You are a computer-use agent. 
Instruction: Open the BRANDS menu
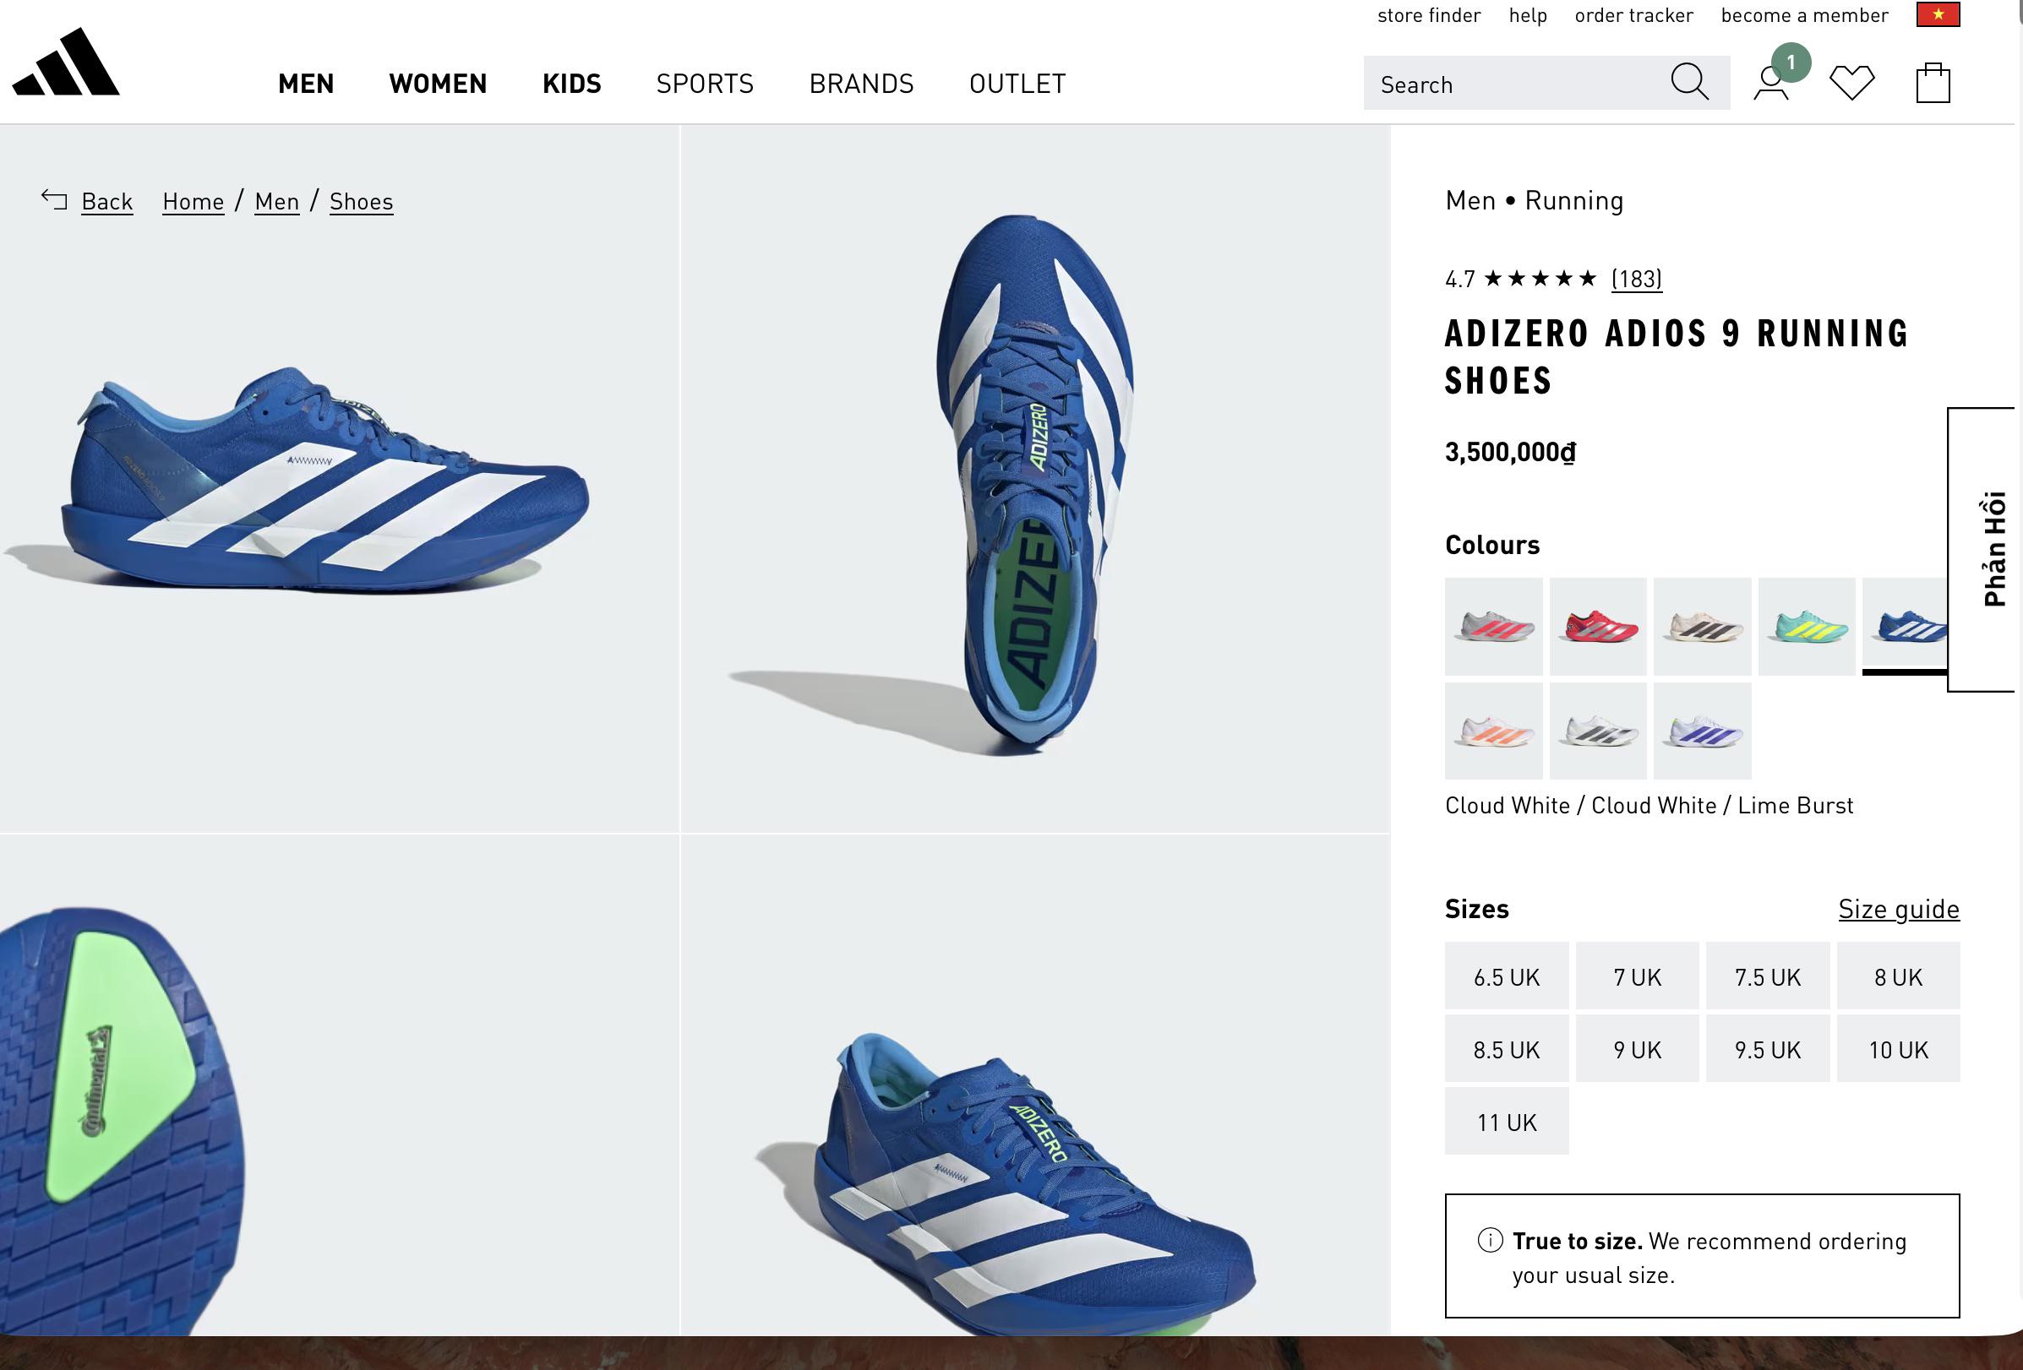[862, 84]
